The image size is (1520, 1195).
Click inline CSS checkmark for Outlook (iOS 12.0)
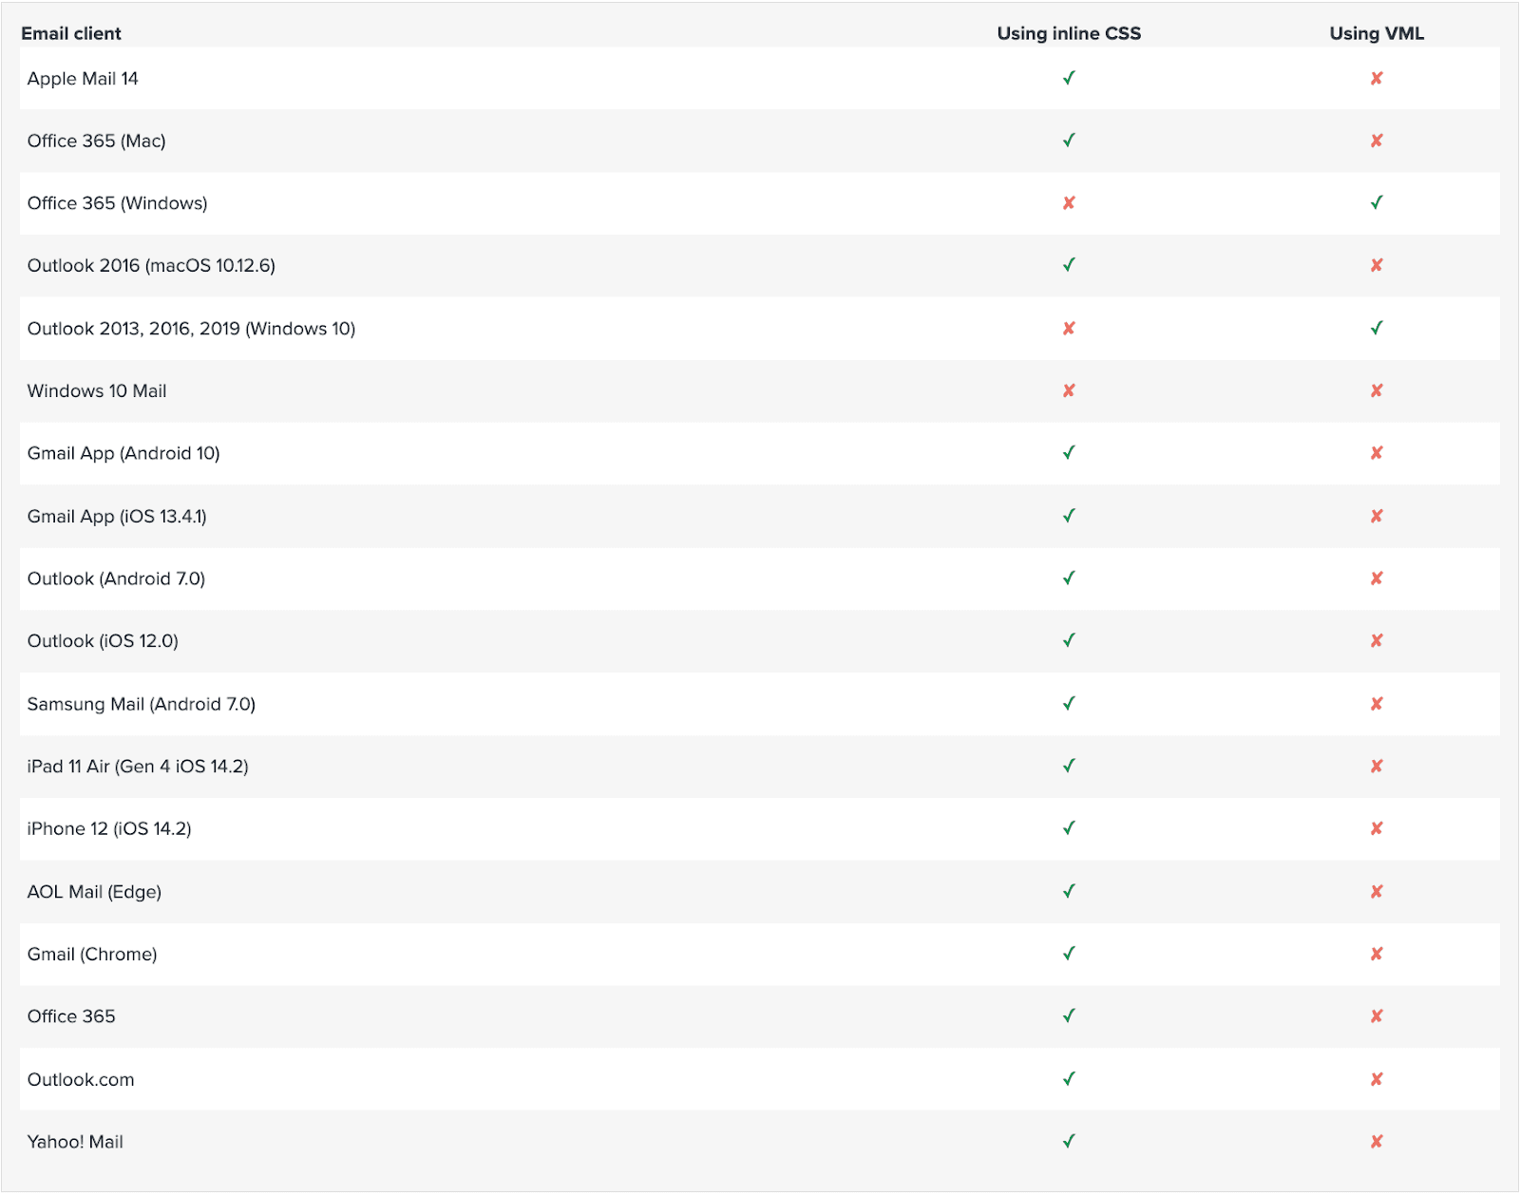coord(1069,641)
